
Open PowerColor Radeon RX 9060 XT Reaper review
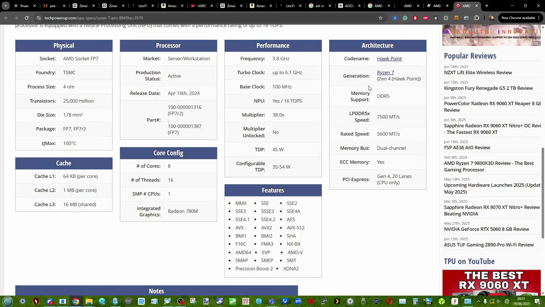pyautogui.click(x=492, y=107)
